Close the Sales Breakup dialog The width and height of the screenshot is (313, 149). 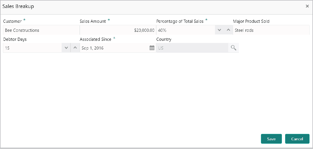point(307,6)
